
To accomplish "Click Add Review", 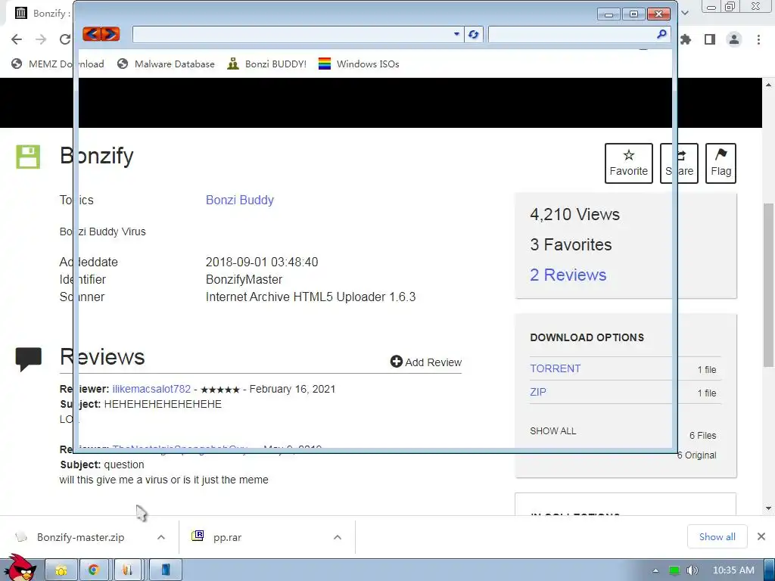I will point(426,362).
